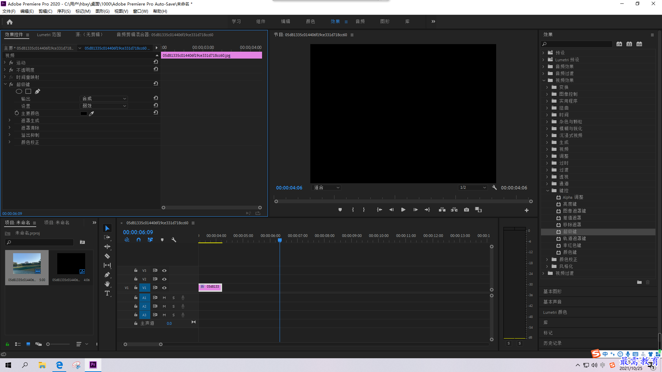The width and height of the screenshot is (662, 372).
Task: Click project panel thumbnail zoom slider
Action: (58, 344)
